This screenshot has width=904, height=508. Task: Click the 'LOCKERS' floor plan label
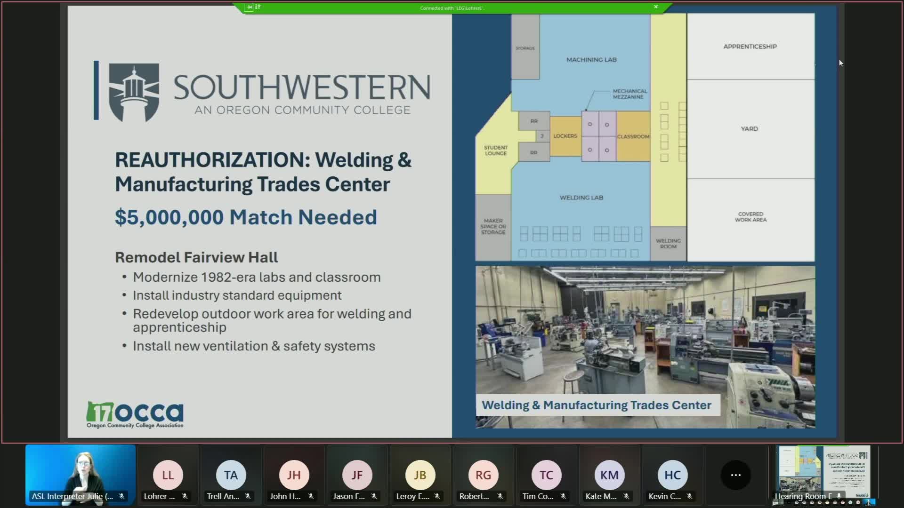565,136
